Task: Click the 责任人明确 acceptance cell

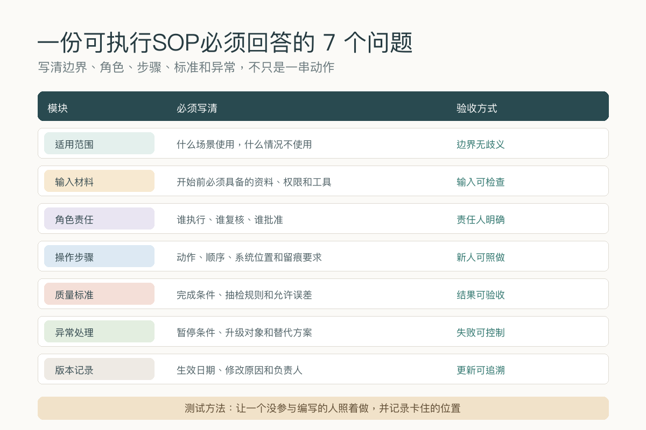Action: pyautogui.click(x=481, y=219)
